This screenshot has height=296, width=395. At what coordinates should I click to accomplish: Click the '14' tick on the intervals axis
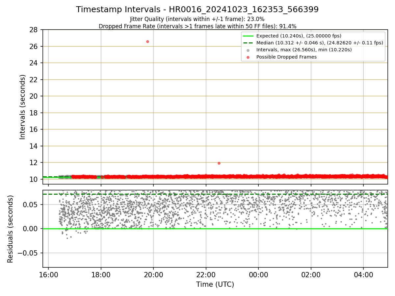point(34,146)
